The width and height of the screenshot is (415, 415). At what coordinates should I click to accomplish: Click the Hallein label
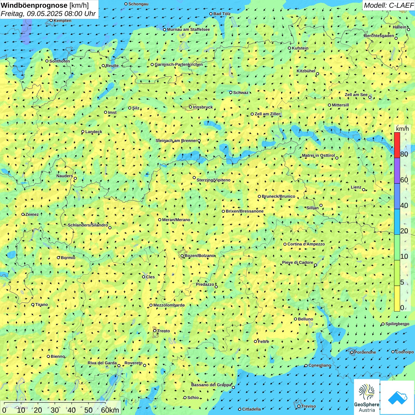click(400, 27)
